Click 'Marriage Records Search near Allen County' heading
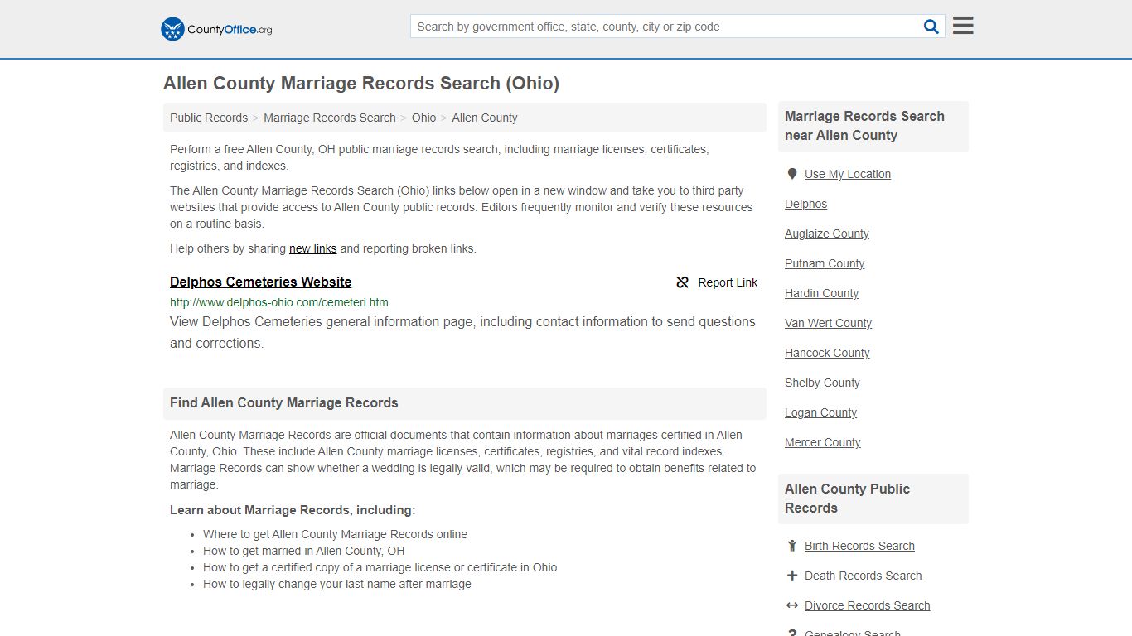1132x636 pixels. 864,126
